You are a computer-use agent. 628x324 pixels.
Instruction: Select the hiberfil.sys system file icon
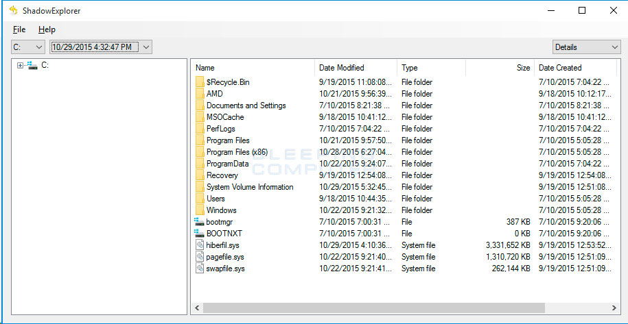(x=200, y=245)
